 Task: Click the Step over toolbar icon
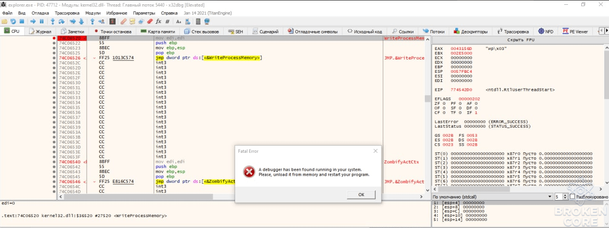coord(62,21)
